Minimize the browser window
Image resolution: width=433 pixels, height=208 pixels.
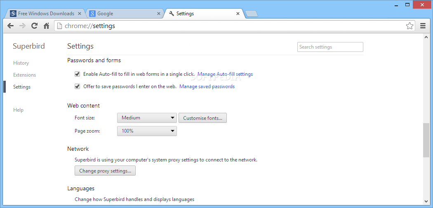click(396, 5)
